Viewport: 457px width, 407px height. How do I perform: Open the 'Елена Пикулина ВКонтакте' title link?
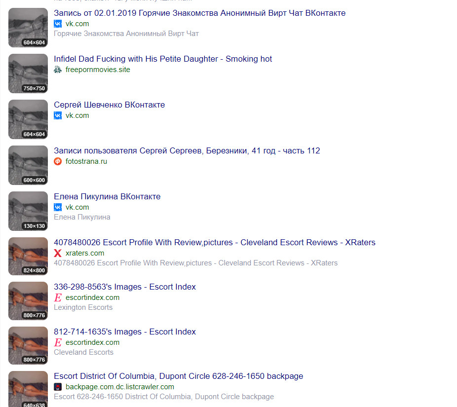pos(107,197)
